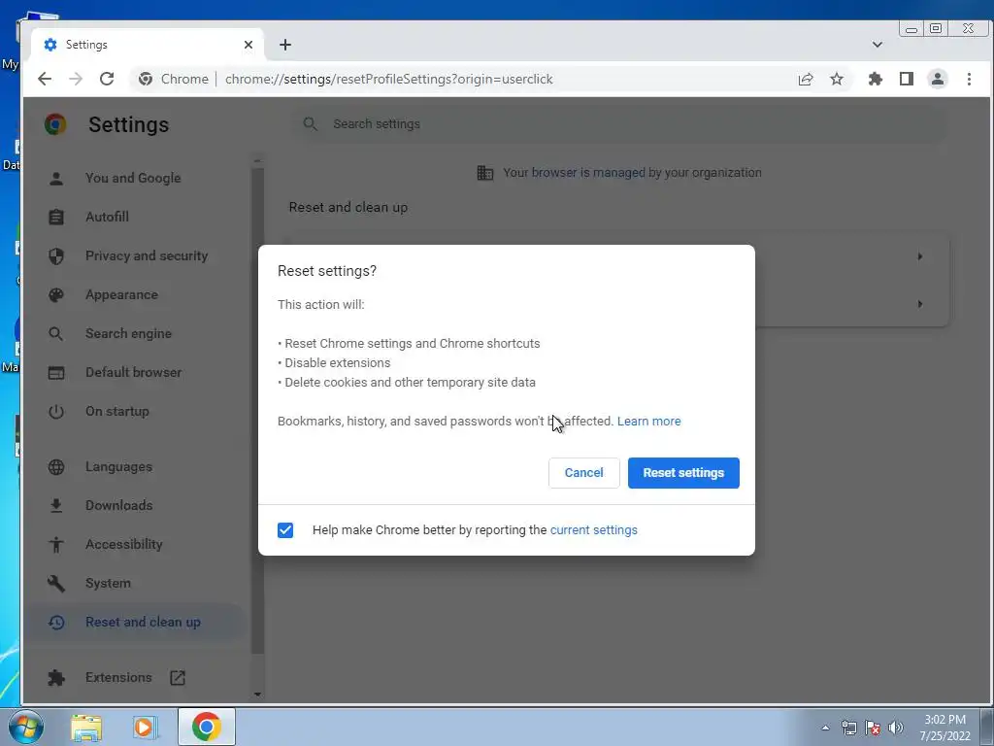Open Default browser section
The height and width of the screenshot is (746, 994).
[x=133, y=372]
